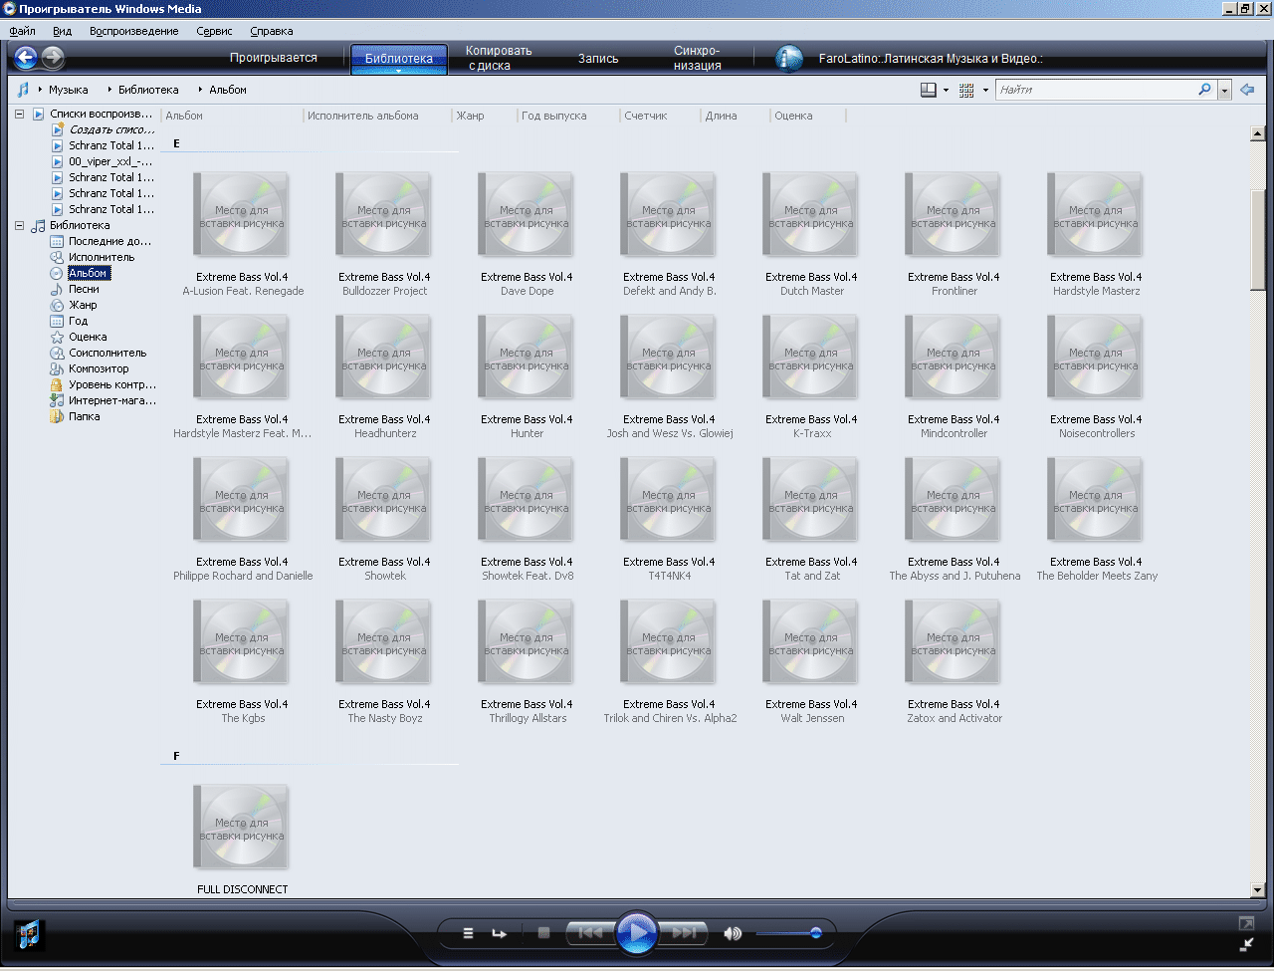Collapse the Библиотека tree node
Image resolution: width=1274 pixels, height=971 pixels.
click(19, 226)
